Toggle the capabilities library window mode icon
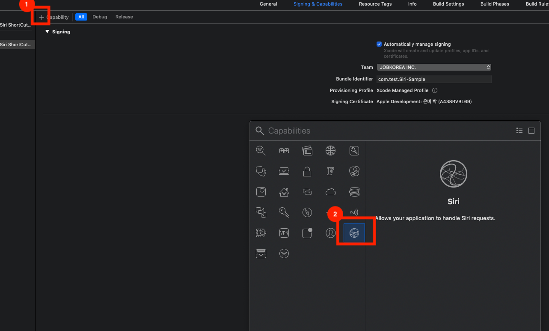Screen dimensions: 549x331 point(531,131)
